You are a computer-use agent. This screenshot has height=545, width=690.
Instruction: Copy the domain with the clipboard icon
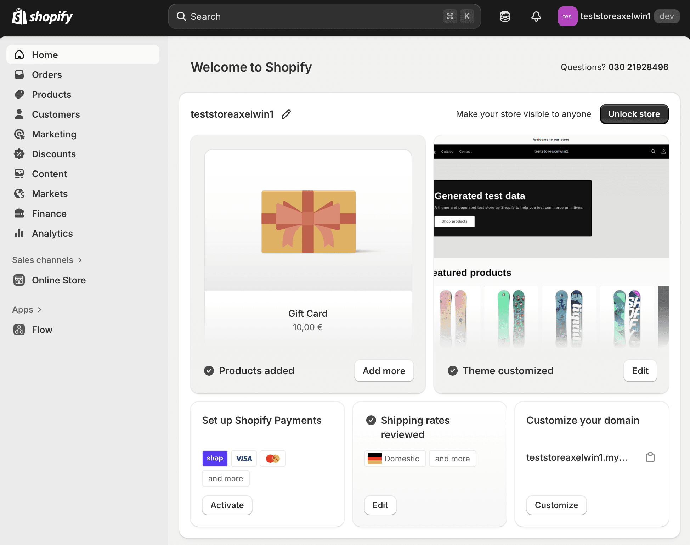click(650, 457)
